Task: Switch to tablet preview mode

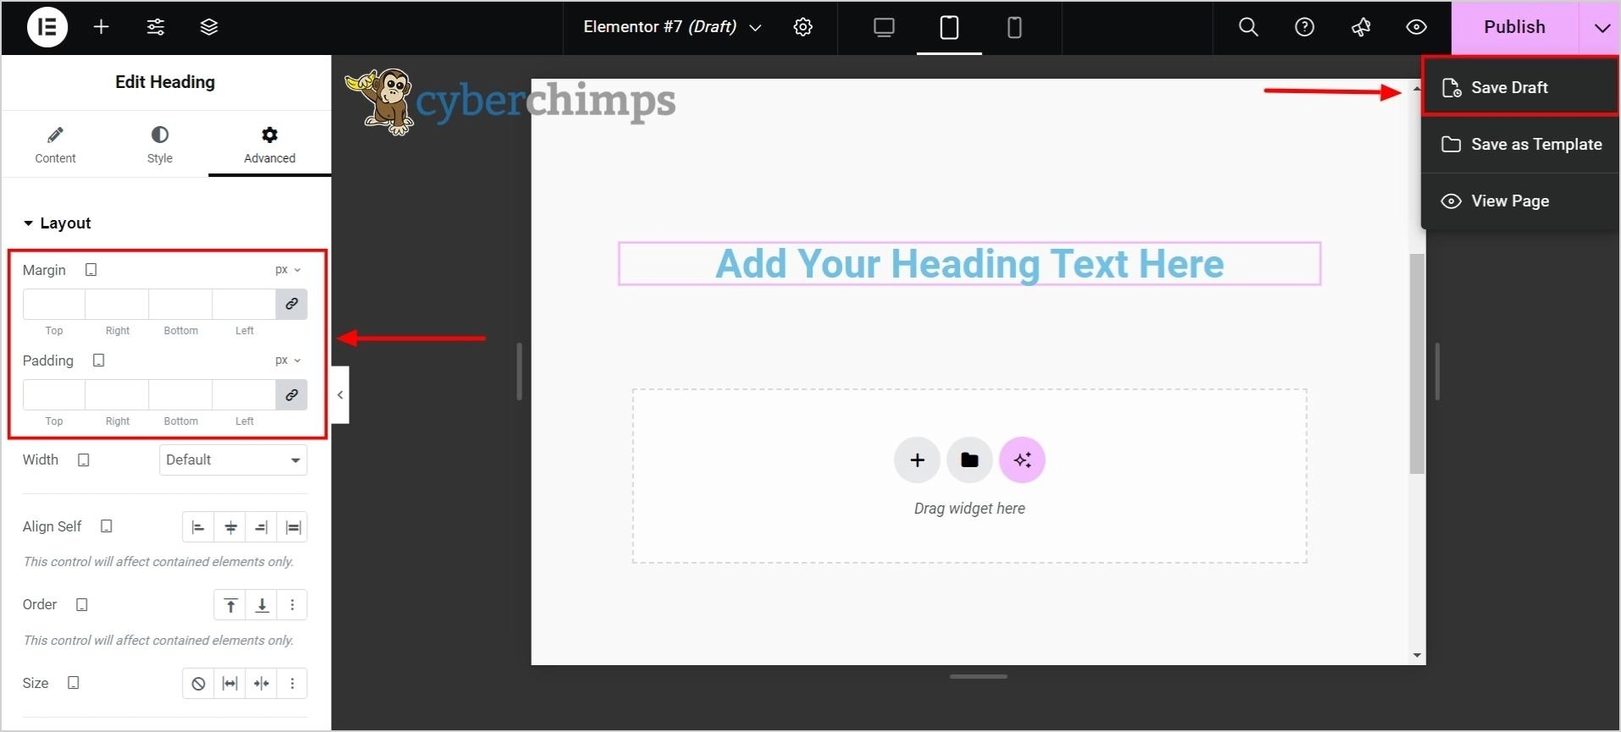Action: tap(949, 27)
